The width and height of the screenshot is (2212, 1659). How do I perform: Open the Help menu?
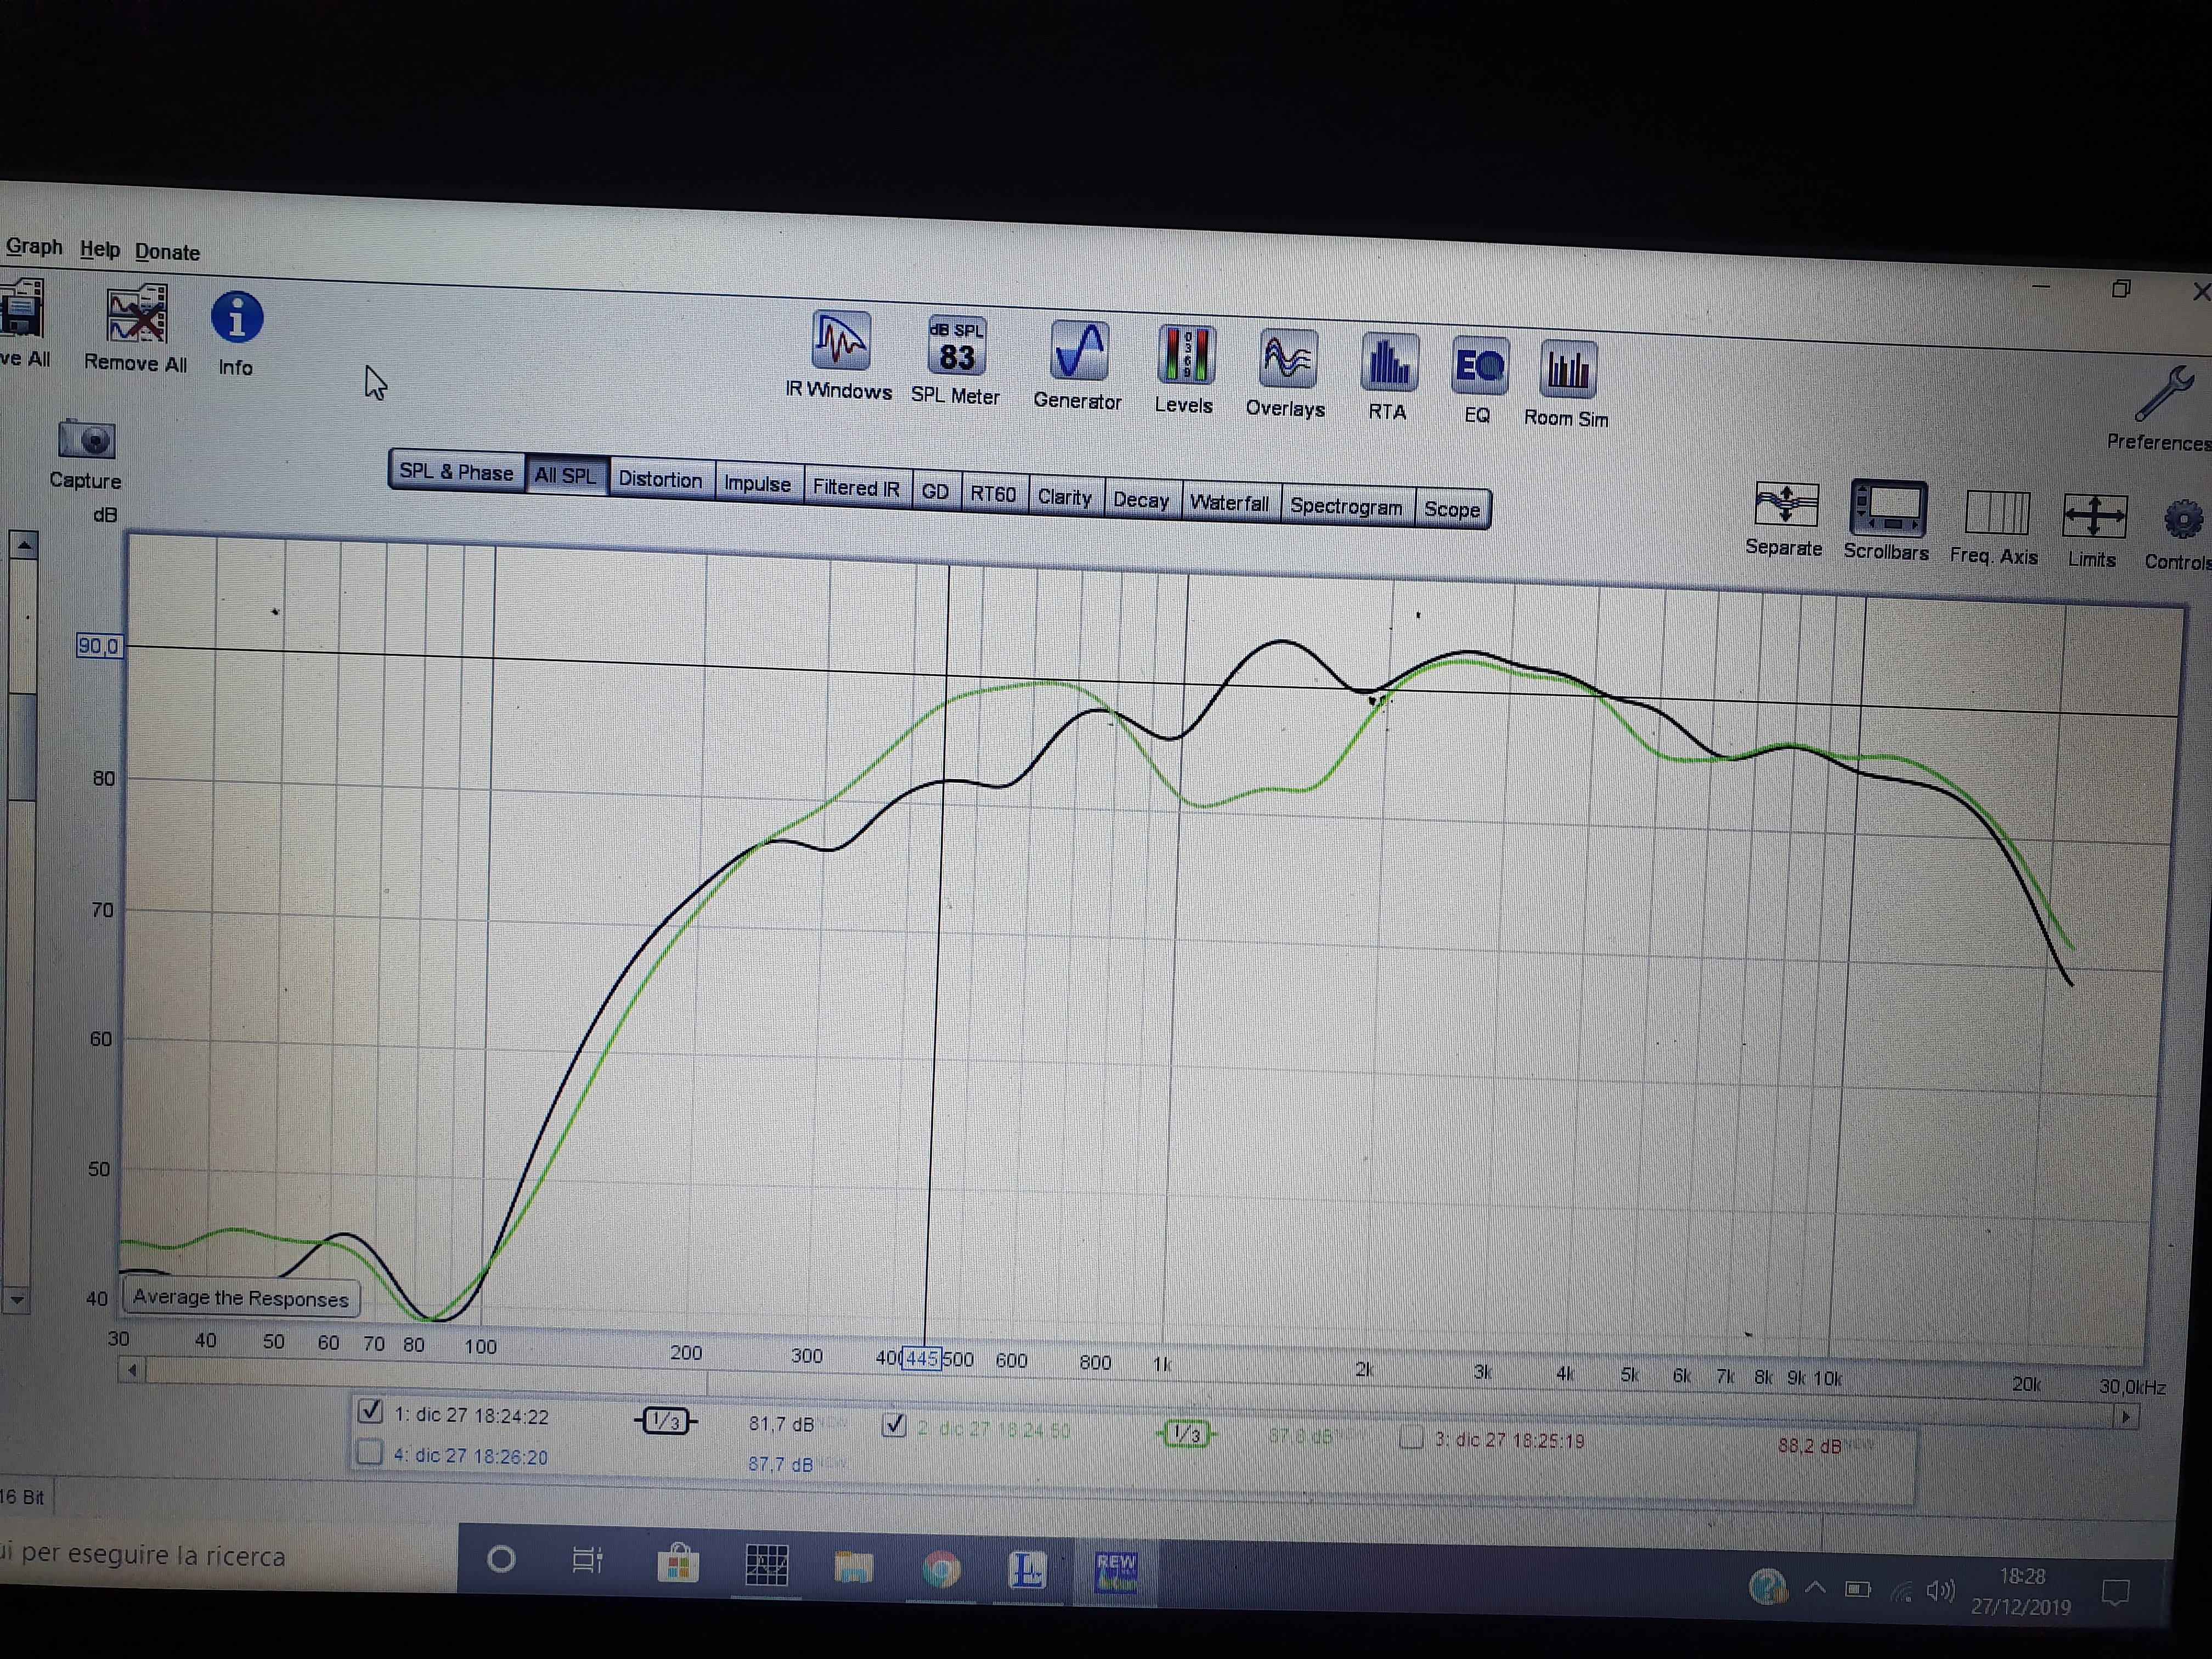(100, 249)
